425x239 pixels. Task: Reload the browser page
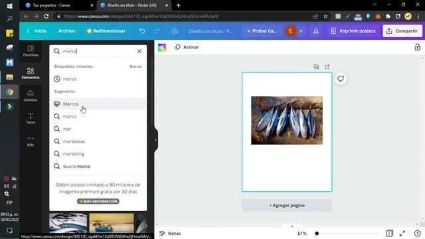[x=46, y=16]
